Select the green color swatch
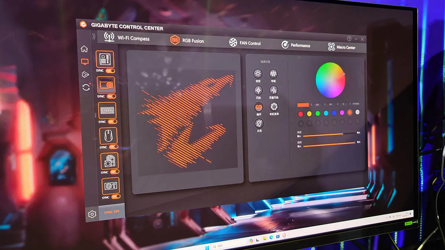This screenshot has width=445, height=250. point(318,113)
